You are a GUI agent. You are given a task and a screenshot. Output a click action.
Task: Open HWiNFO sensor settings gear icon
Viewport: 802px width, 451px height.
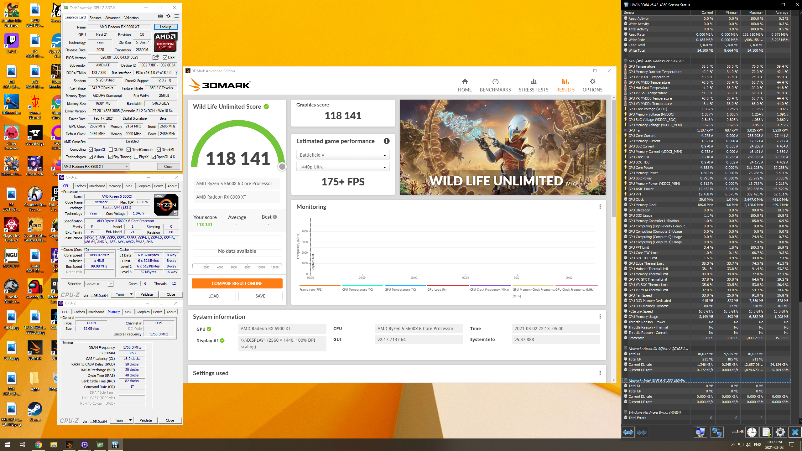(780, 432)
